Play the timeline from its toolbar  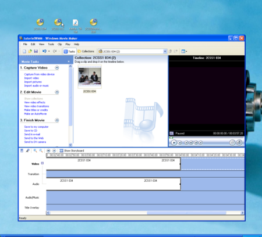click(x=54, y=150)
